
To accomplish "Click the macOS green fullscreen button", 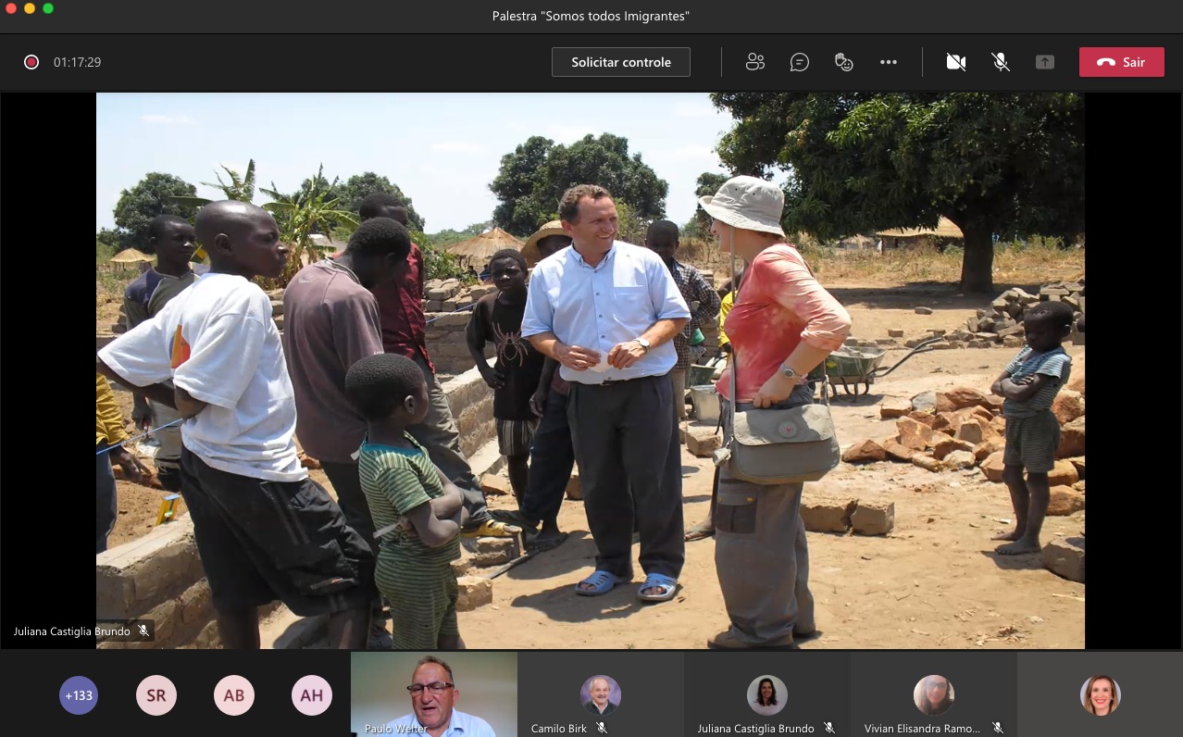I will point(48,8).
